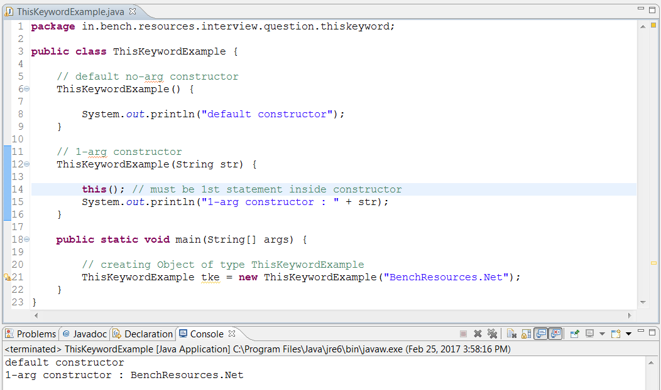Screen dimensions: 661x390
Task: Clear the Console output
Action: [x=511, y=333]
